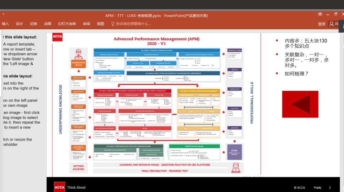This screenshot has height=192, width=344.
Task: Click the 共享 share person icon
Action: coord(332,24)
